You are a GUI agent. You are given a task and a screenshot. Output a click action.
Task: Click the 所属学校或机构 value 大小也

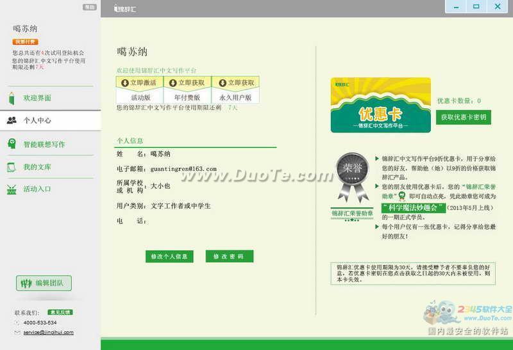pyautogui.click(x=160, y=186)
